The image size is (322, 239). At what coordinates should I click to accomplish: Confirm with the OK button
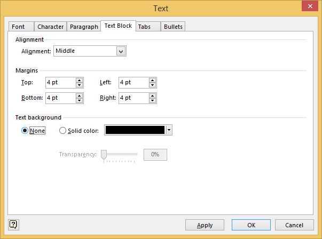click(x=251, y=225)
